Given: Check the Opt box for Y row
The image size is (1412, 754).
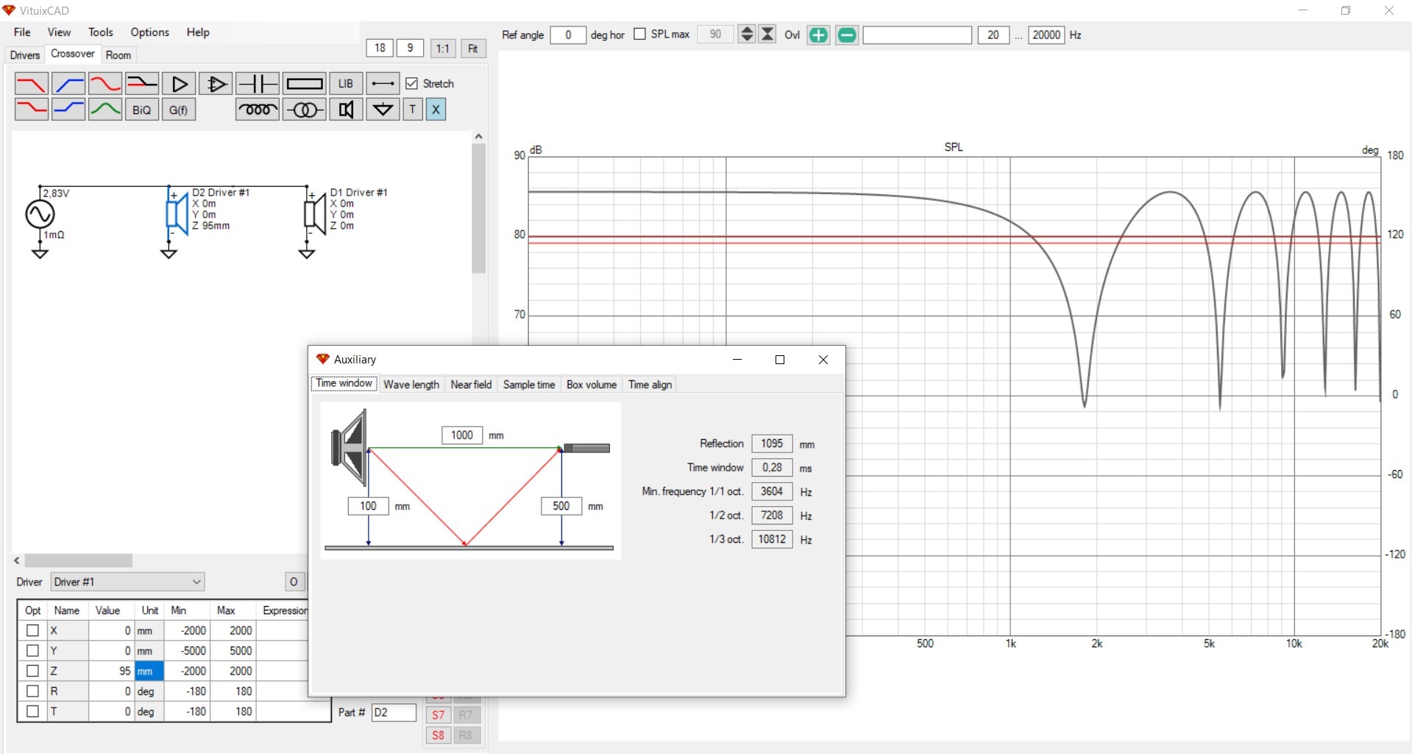Looking at the screenshot, I should pyautogui.click(x=32, y=650).
